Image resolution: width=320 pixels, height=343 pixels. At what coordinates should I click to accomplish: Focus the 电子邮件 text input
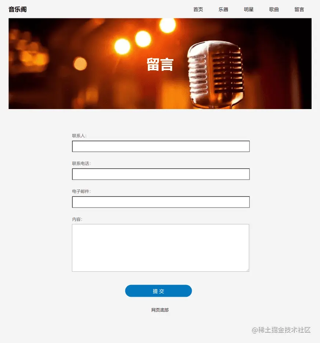tap(161, 202)
